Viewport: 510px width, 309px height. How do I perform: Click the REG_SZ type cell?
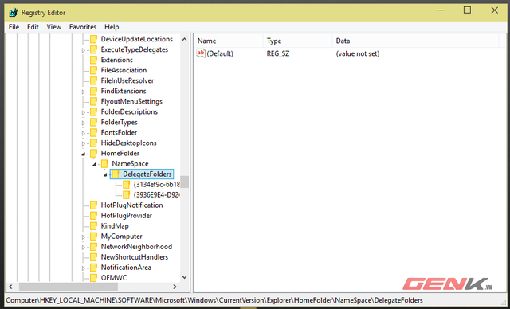278,53
